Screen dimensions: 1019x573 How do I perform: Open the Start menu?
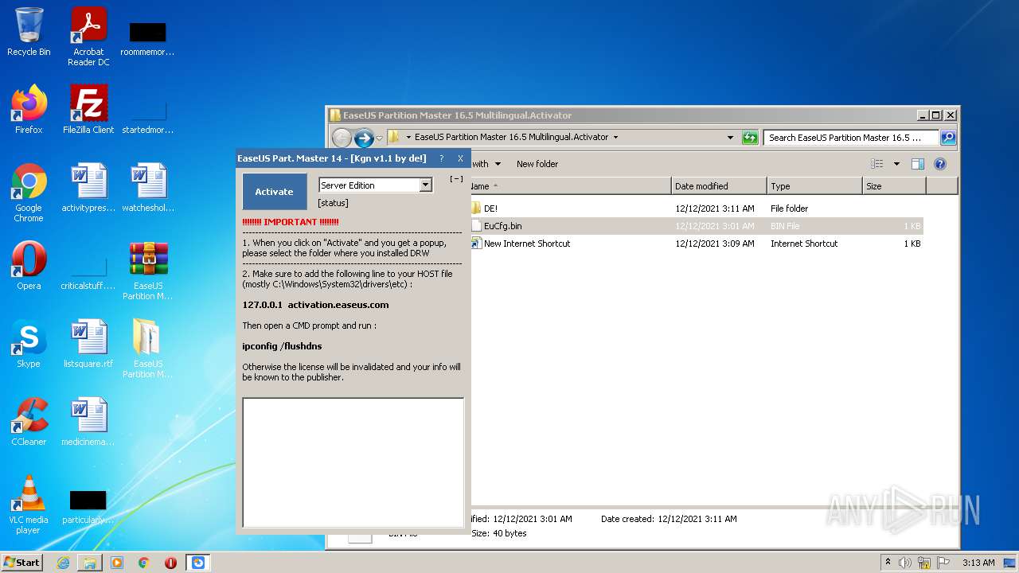click(x=21, y=563)
